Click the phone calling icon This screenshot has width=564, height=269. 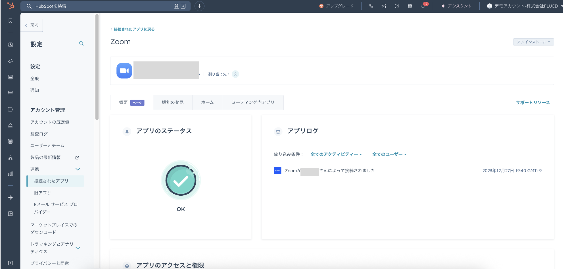point(371,6)
